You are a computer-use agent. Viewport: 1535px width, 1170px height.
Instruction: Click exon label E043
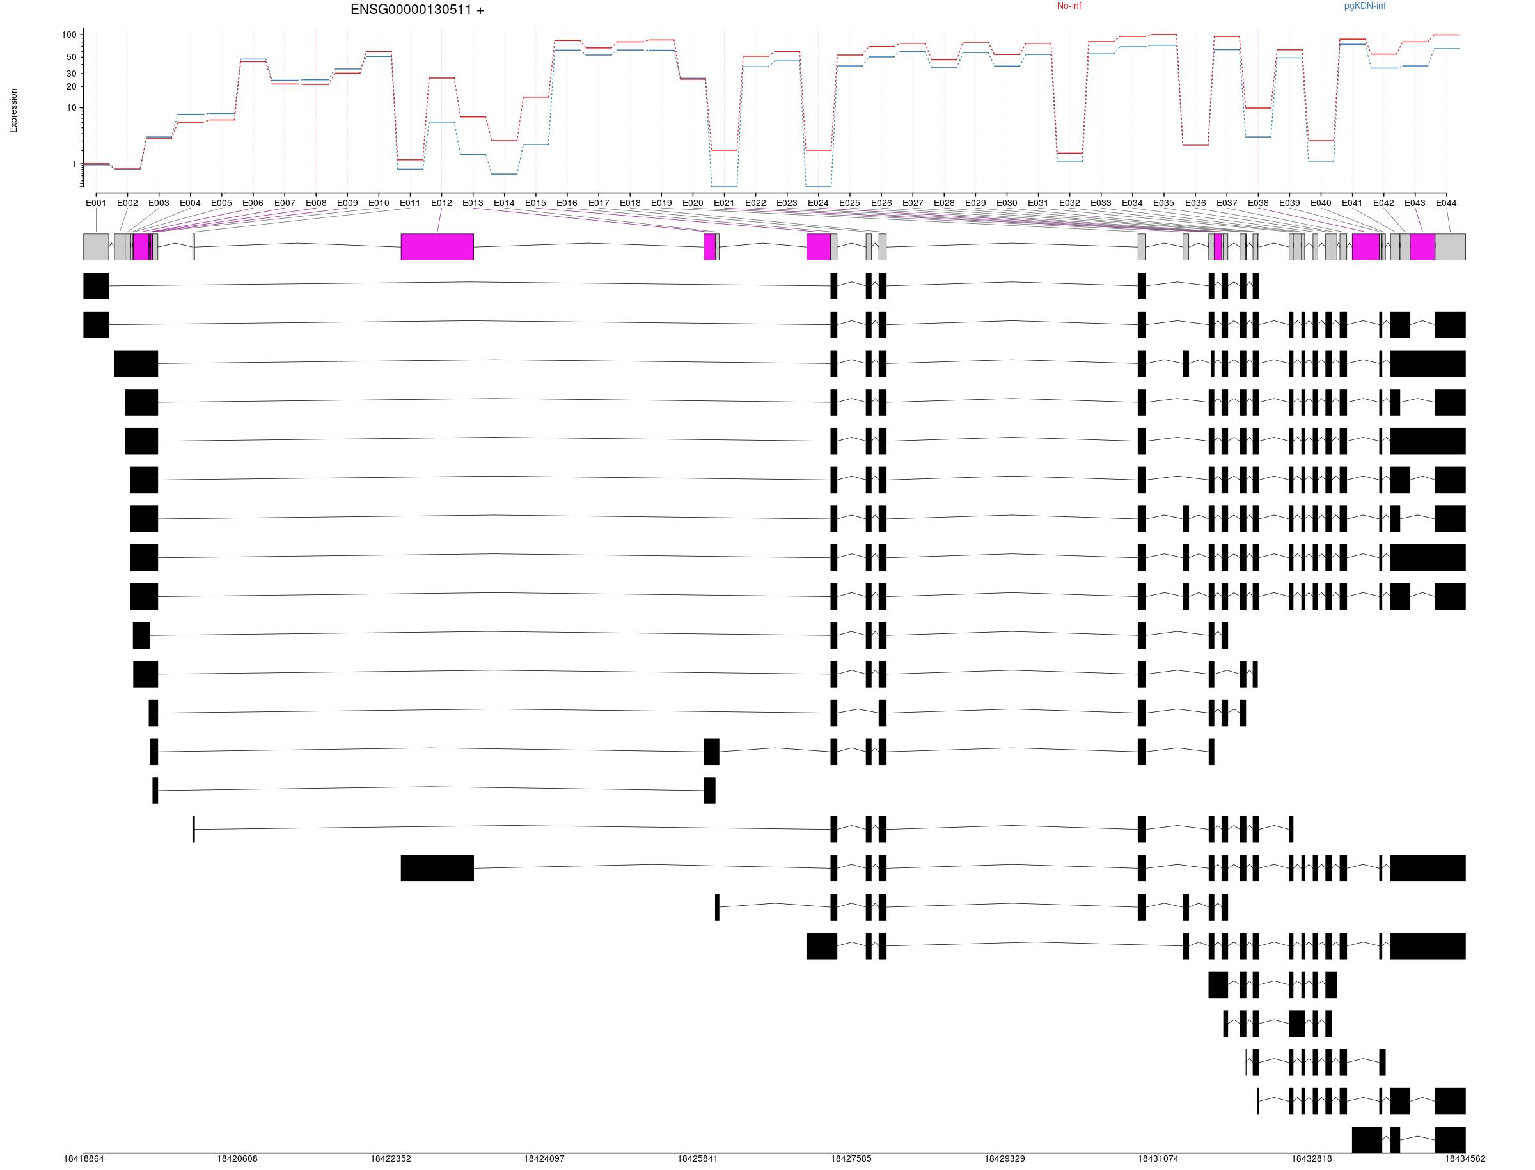click(1415, 203)
